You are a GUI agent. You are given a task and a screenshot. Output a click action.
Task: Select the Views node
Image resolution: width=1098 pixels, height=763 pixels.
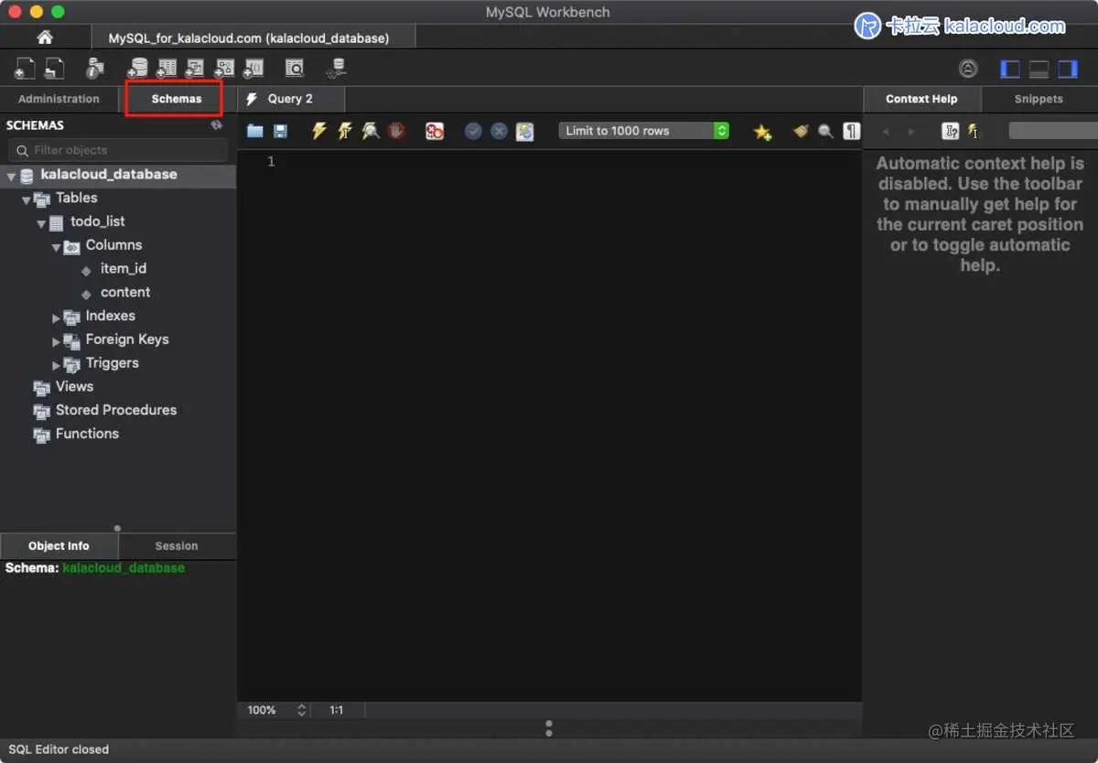[74, 386]
